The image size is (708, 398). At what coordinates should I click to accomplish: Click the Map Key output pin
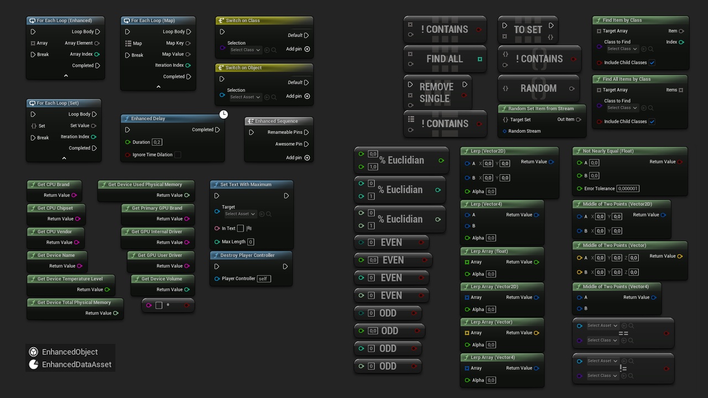tap(188, 43)
